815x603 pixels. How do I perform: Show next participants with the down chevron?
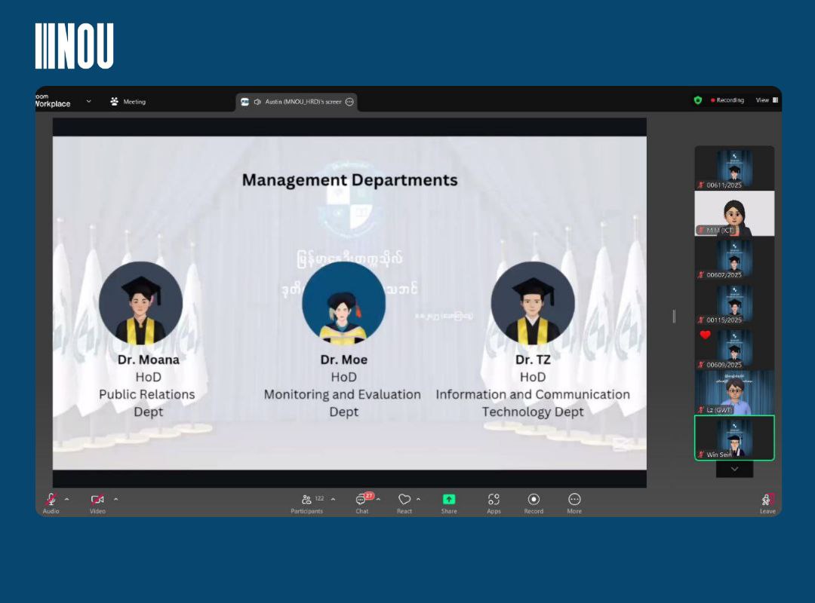tap(734, 469)
